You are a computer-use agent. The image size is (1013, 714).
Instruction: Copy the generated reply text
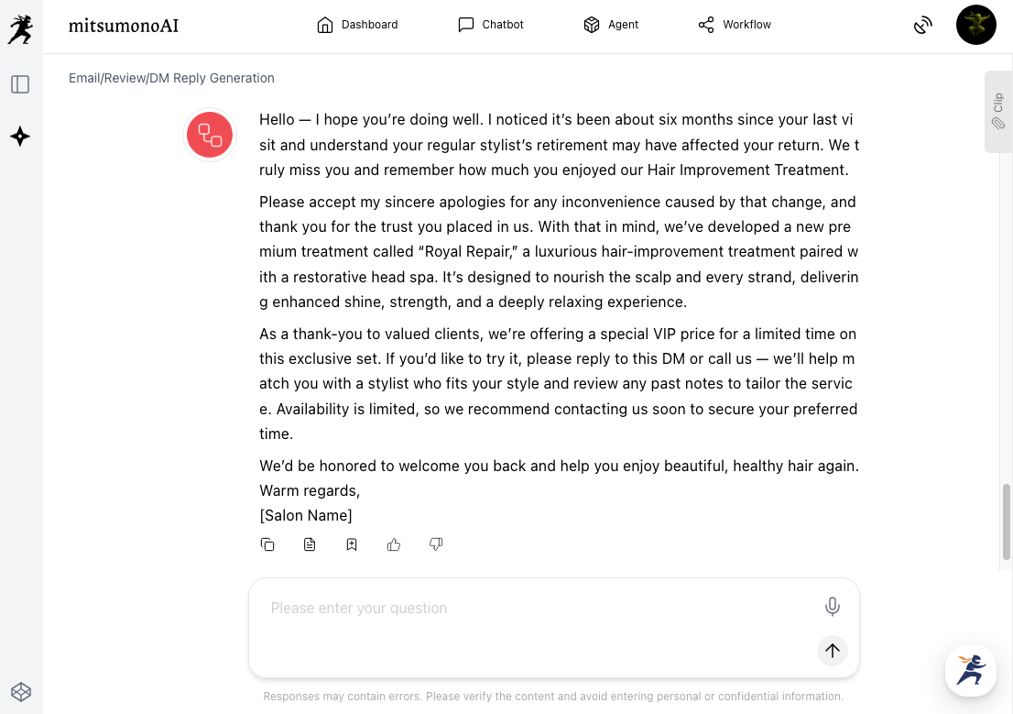(x=267, y=544)
